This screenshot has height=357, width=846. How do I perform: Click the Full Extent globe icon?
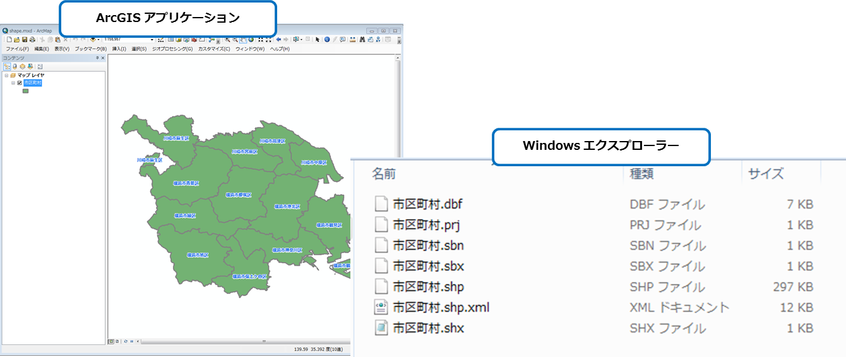pos(251,39)
